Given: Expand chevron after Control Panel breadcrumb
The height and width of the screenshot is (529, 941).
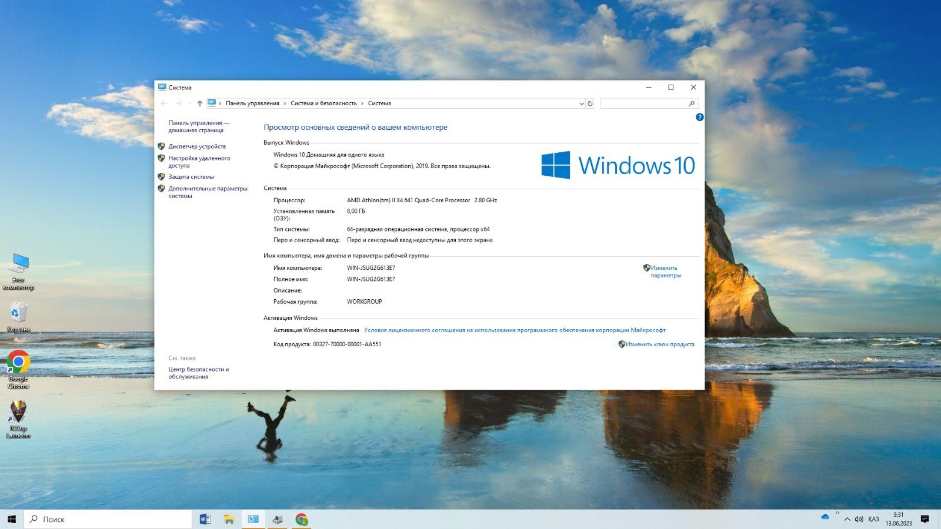Looking at the screenshot, I should 285,103.
